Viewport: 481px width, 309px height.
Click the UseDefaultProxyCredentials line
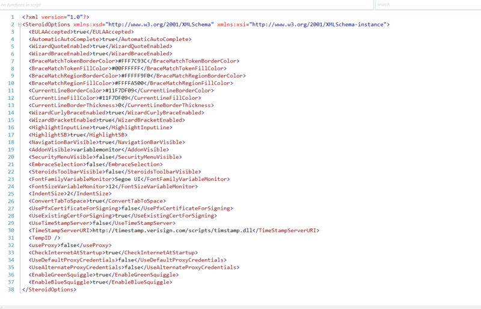click(x=127, y=260)
